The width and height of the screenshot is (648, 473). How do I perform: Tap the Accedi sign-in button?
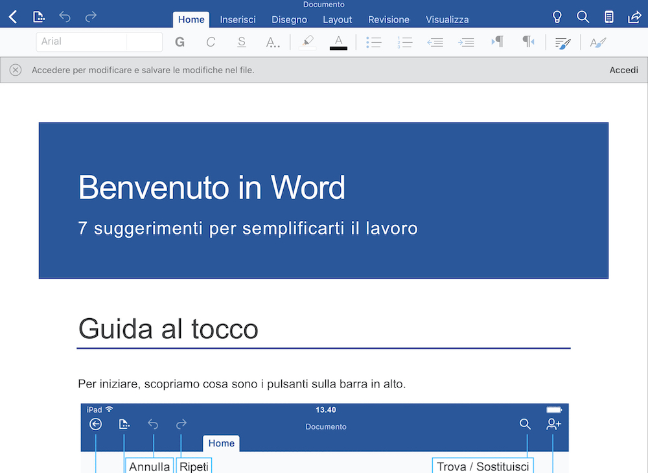[623, 70]
